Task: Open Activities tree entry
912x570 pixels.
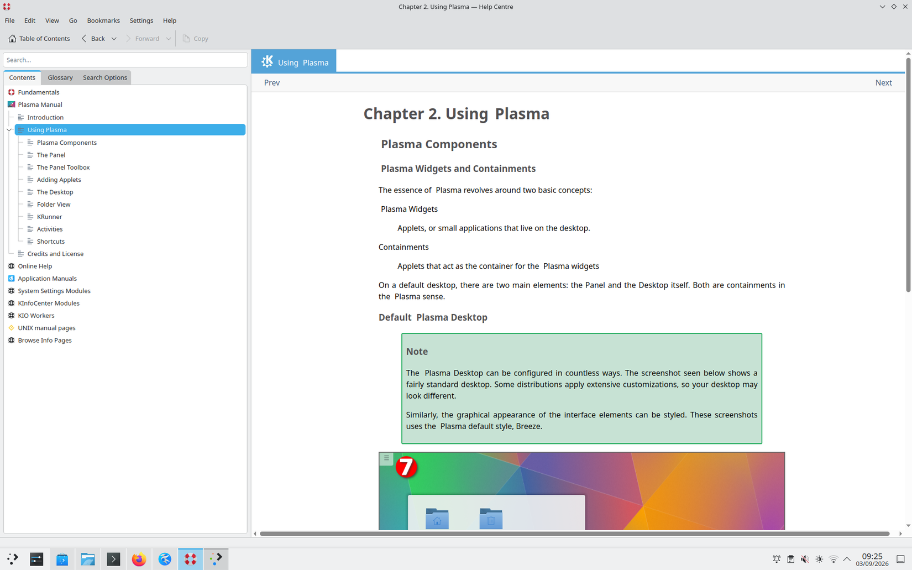Action: 50,229
